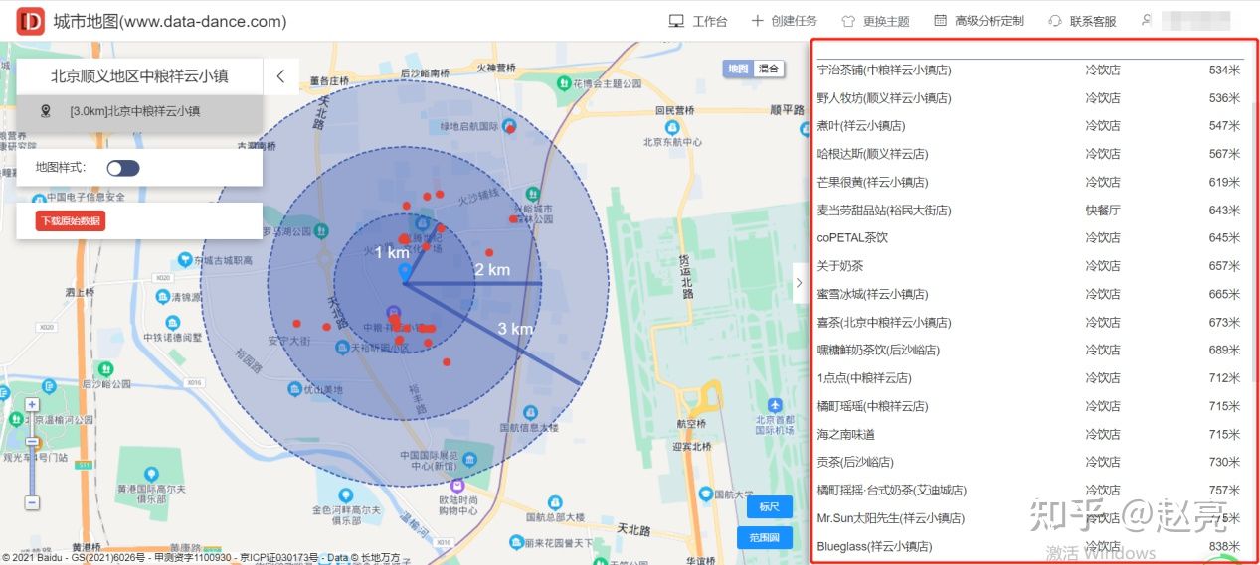Screen dimensions: 1260x565
Task: Select row 麦当劳甜品站(裕民大街店)
Action: pos(1029,211)
